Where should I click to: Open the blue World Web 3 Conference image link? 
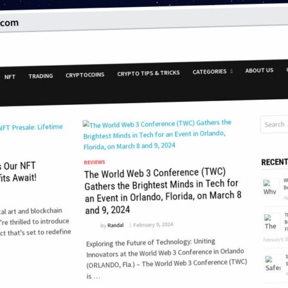pos(157,135)
